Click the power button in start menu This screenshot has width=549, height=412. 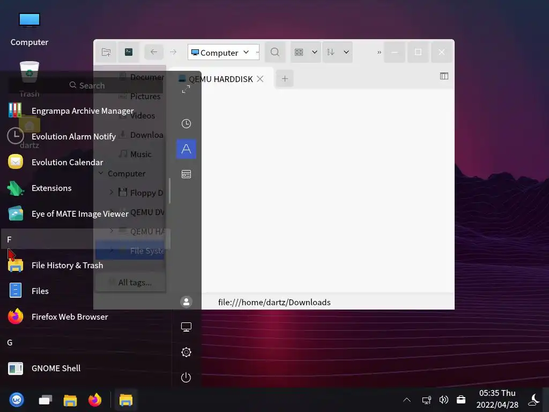coord(186,377)
